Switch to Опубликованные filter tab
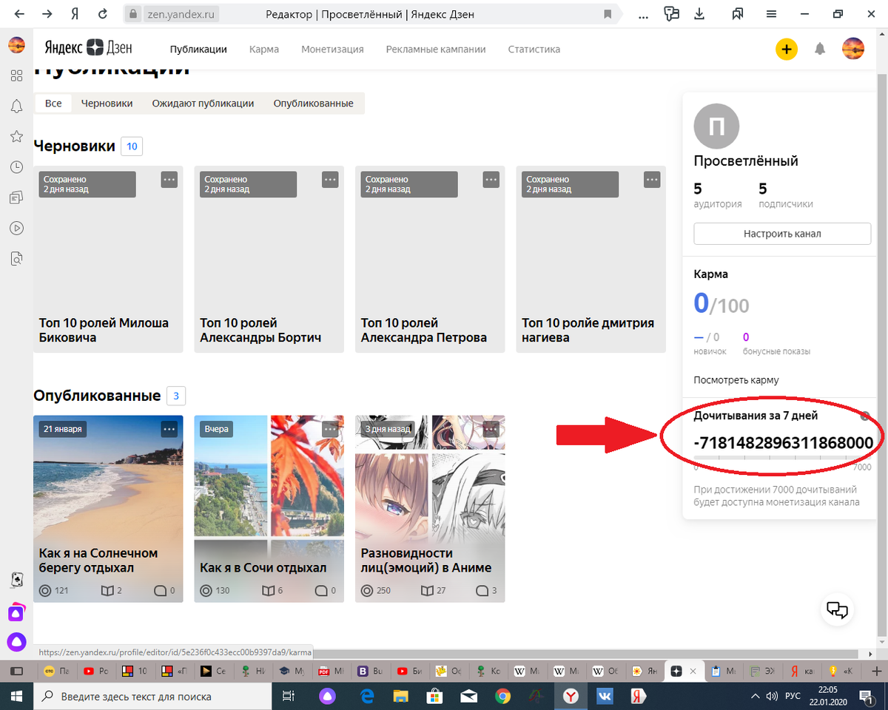 tap(313, 104)
